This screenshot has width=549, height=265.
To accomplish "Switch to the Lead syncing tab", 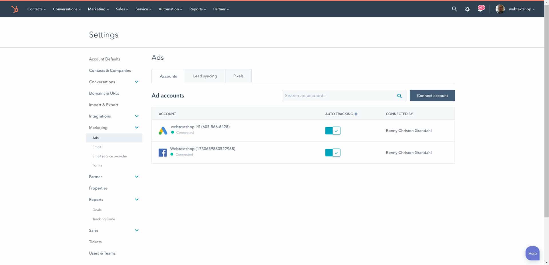I will pos(205,76).
